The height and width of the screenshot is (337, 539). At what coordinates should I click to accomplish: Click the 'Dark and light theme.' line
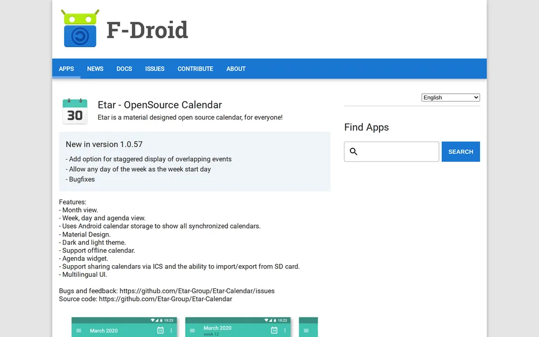(92, 243)
